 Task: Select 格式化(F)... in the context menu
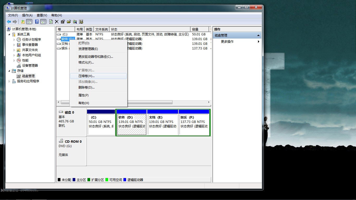tap(86, 63)
